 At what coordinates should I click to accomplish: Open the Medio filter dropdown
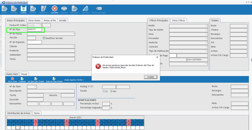click(x=206, y=26)
